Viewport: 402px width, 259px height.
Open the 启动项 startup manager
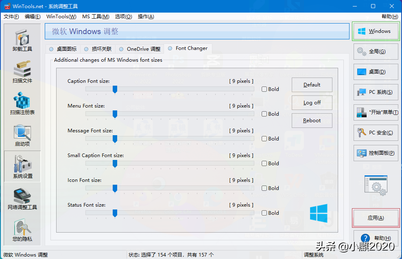(22, 135)
